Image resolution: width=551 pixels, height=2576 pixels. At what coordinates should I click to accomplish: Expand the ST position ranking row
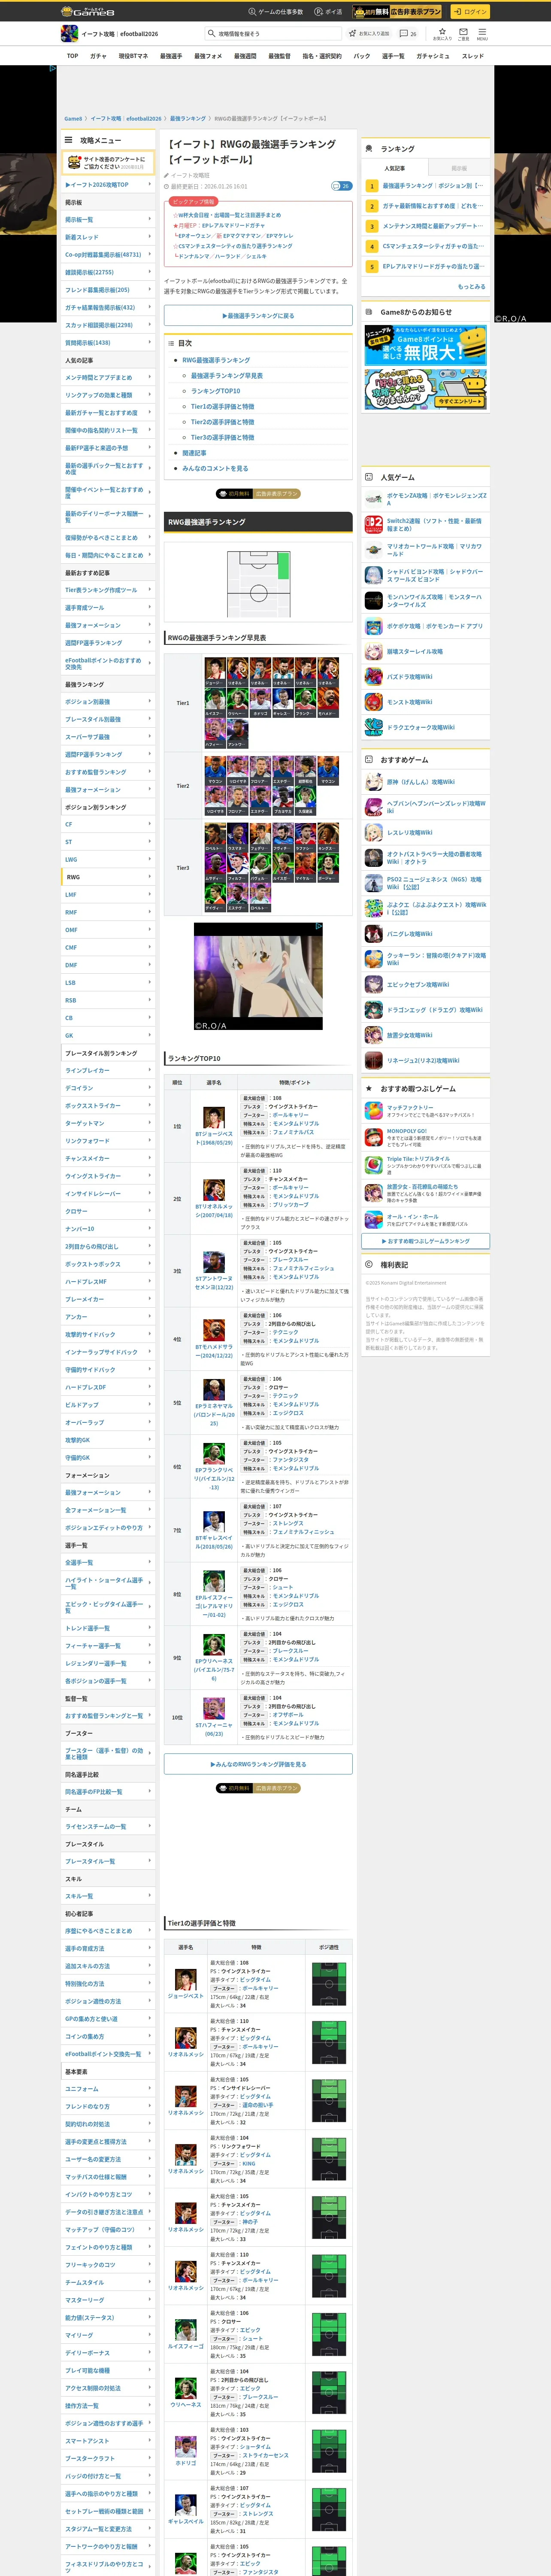click(x=108, y=842)
